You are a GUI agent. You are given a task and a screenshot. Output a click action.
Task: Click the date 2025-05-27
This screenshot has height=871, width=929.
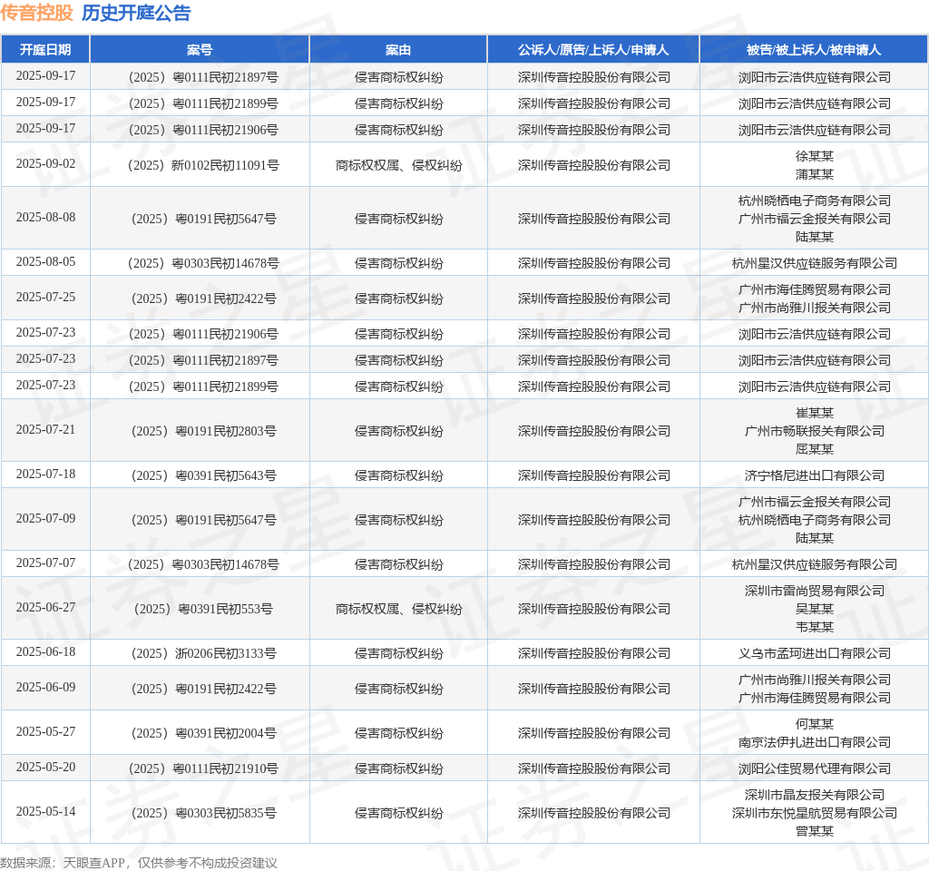(x=45, y=732)
